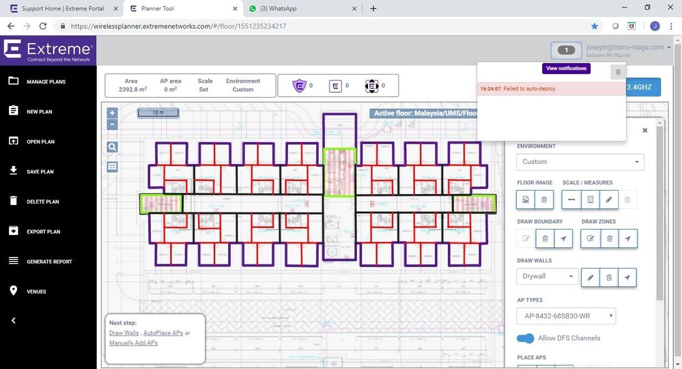
Task: Click the AutoPlace APs link
Action: point(162,333)
